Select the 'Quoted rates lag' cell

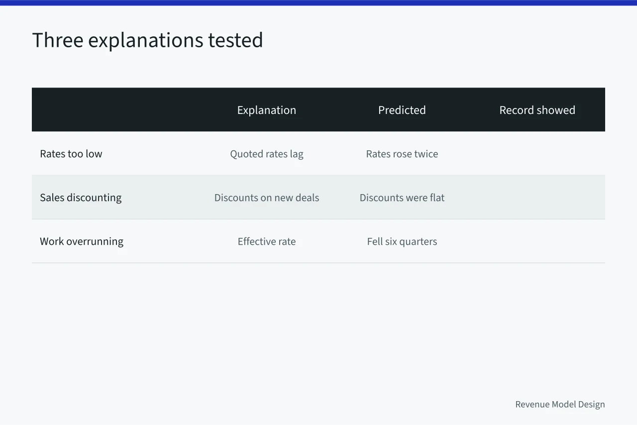(267, 154)
